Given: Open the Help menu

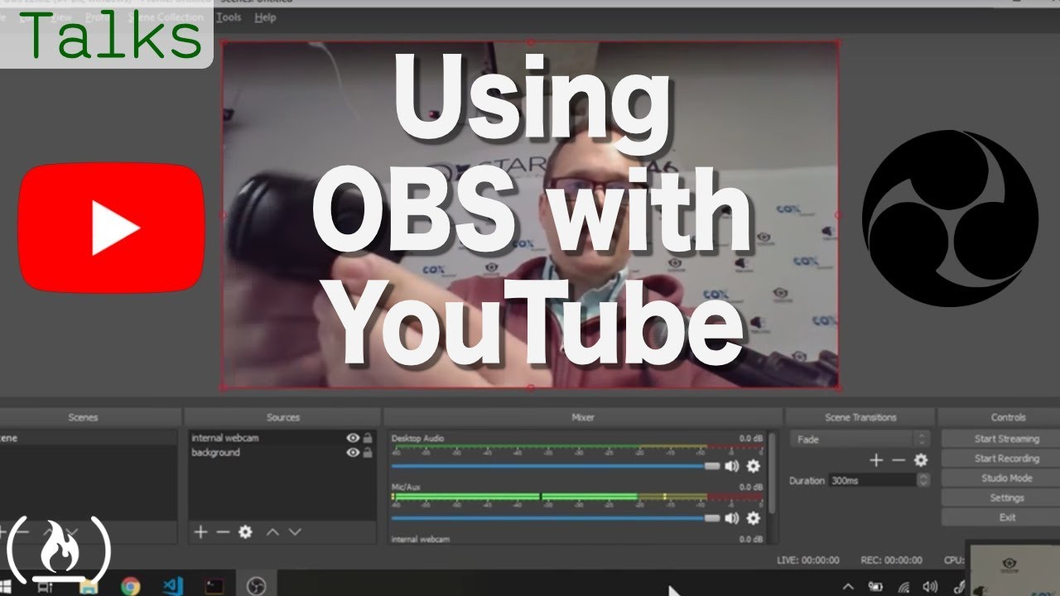Looking at the screenshot, I should [265, 17].
